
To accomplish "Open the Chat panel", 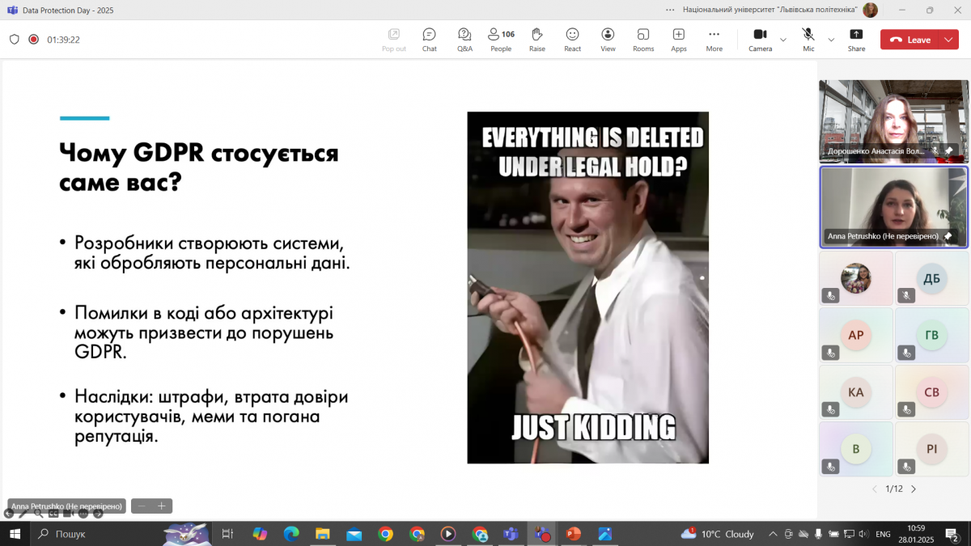I will [429, 39].
